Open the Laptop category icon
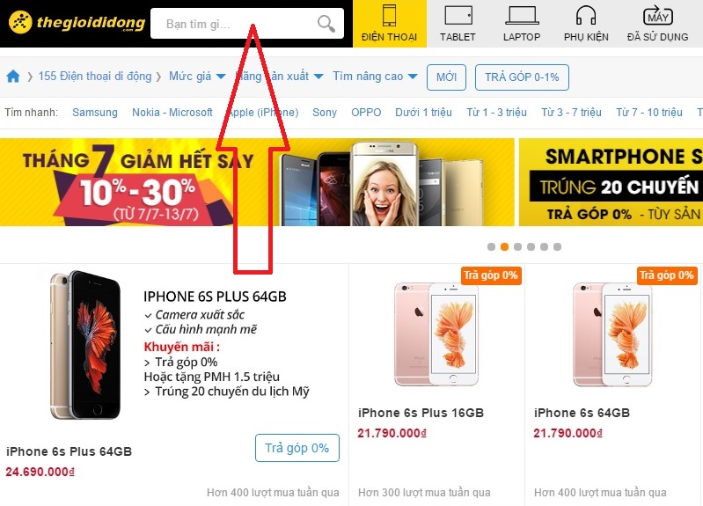703x506 pixels. (x=522, y=16)
